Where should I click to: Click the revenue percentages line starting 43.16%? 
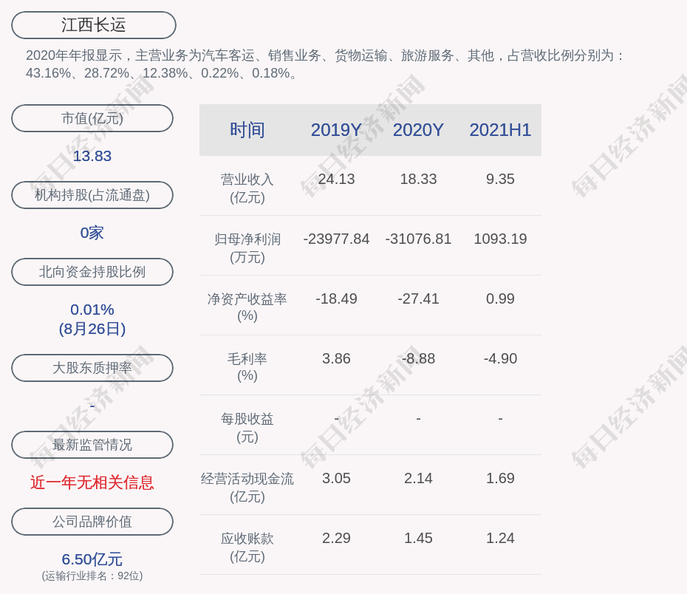tap(162, 73)
